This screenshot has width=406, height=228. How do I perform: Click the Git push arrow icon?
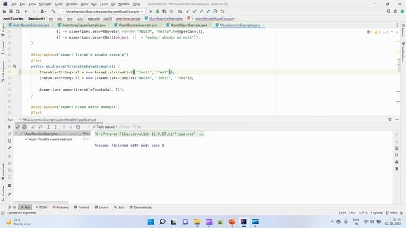(201, 11)
